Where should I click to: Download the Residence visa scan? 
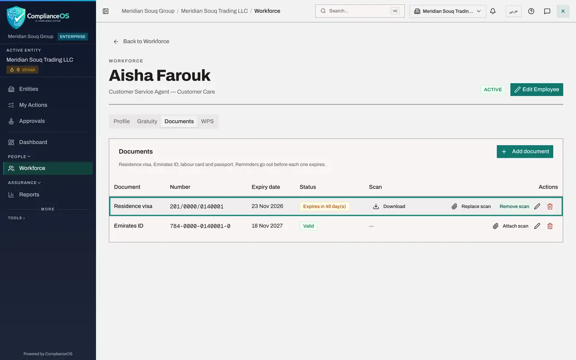[389, 207]
